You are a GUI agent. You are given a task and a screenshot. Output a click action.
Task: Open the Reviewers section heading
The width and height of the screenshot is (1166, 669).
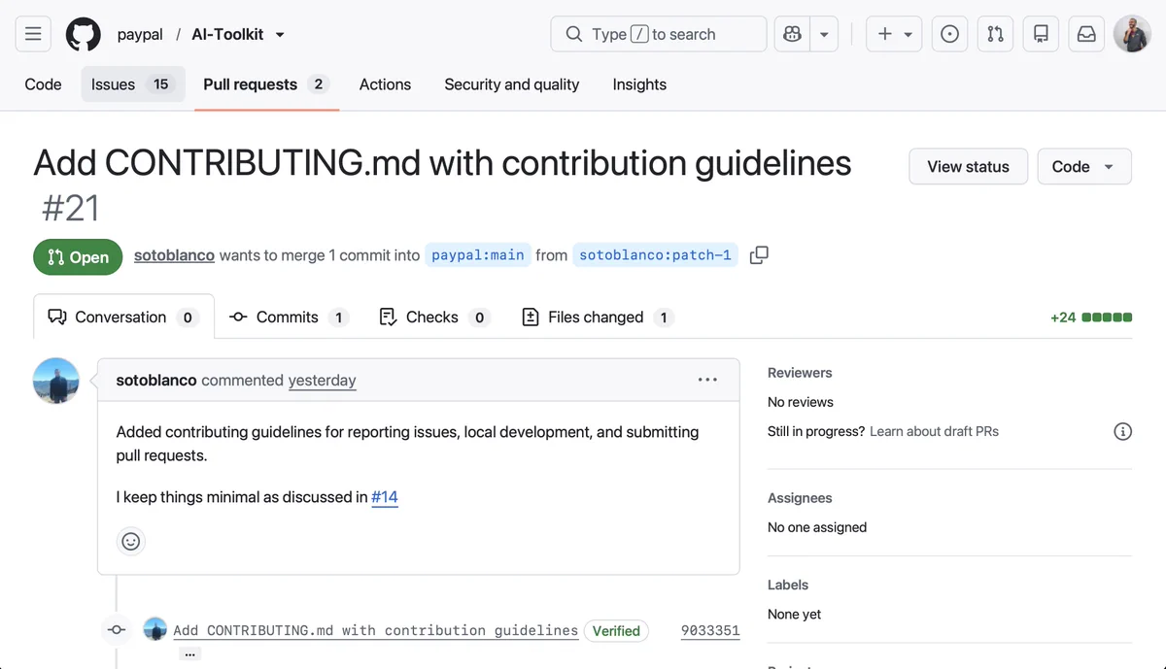point(800,373)
